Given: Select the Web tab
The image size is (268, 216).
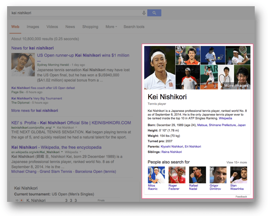Looking at the screenshot, I should pos(15,27).
